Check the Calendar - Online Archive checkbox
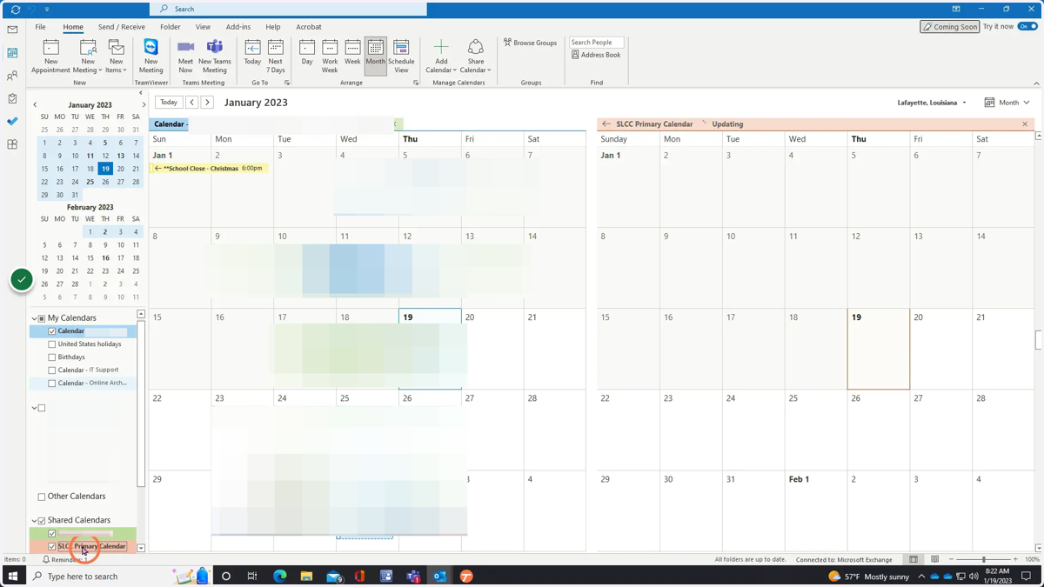This screenshot has width=1044, height=587. point(52,384)
